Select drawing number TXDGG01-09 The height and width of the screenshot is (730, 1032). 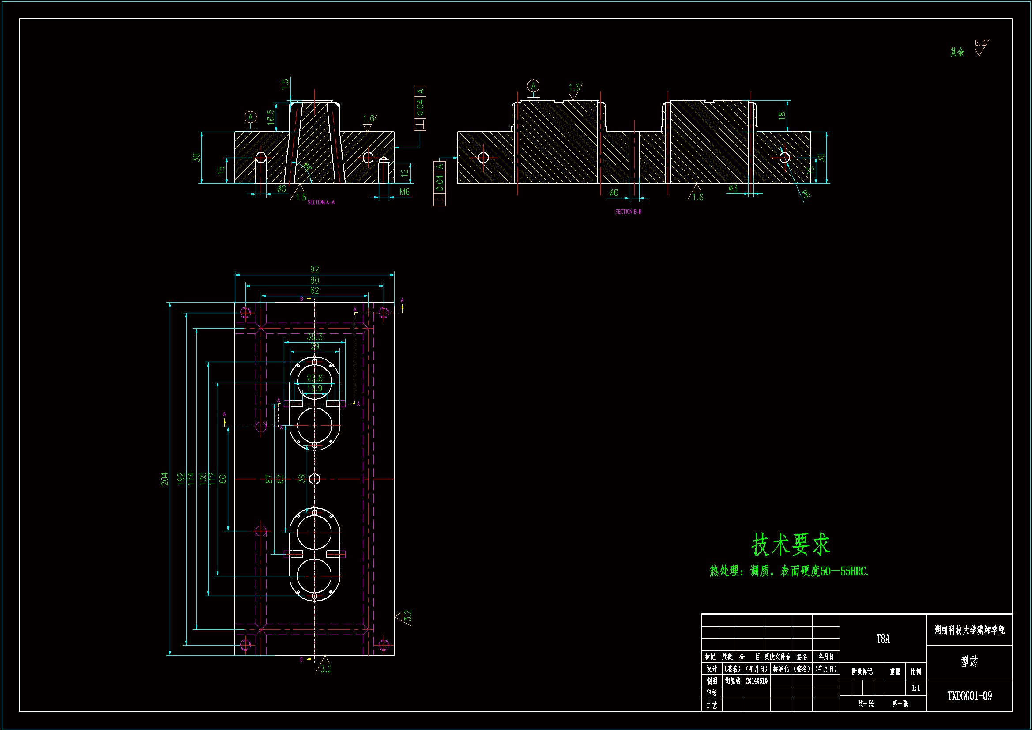tap(969, 696)
